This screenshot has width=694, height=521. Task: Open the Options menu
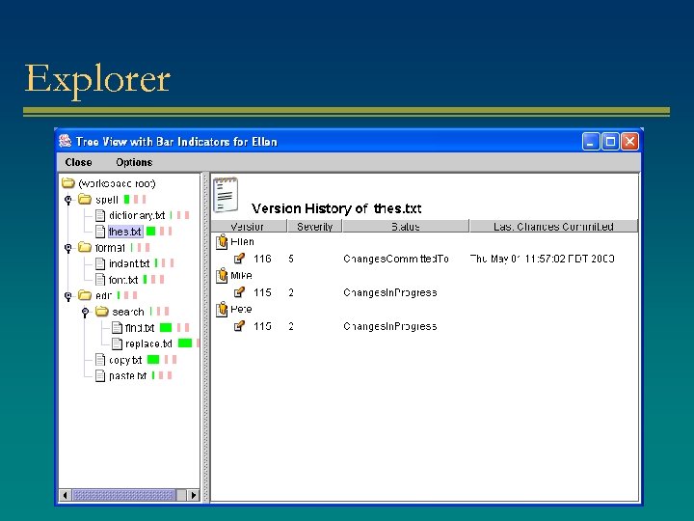tap(134, 162)
